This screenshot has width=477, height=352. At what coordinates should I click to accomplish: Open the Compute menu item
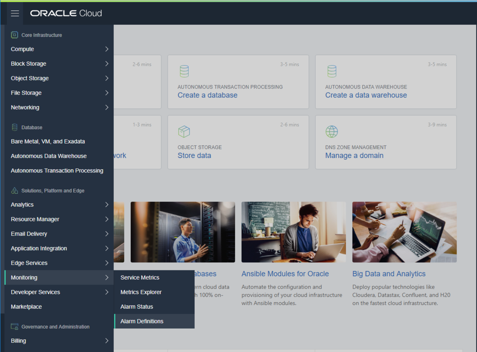(x=59, y=49)
